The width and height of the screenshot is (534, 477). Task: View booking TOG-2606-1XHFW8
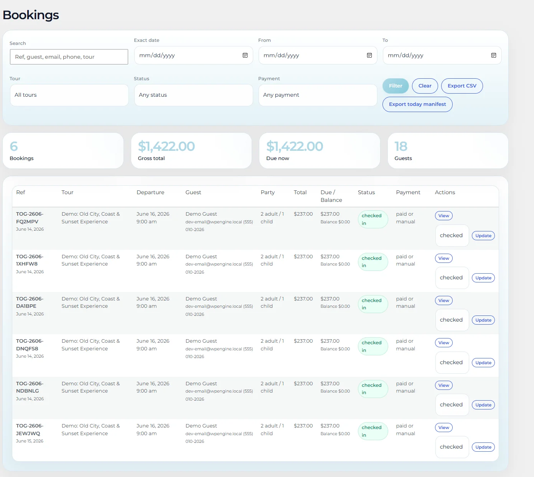444,258
